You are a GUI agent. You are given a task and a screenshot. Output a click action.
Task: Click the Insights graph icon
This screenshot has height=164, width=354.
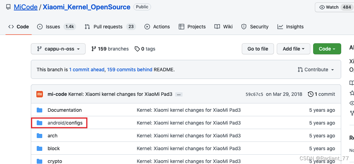[x=280, y=27]
